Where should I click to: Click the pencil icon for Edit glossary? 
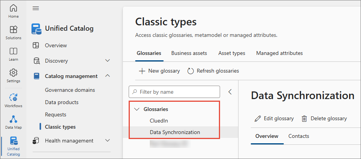(258, 119)
